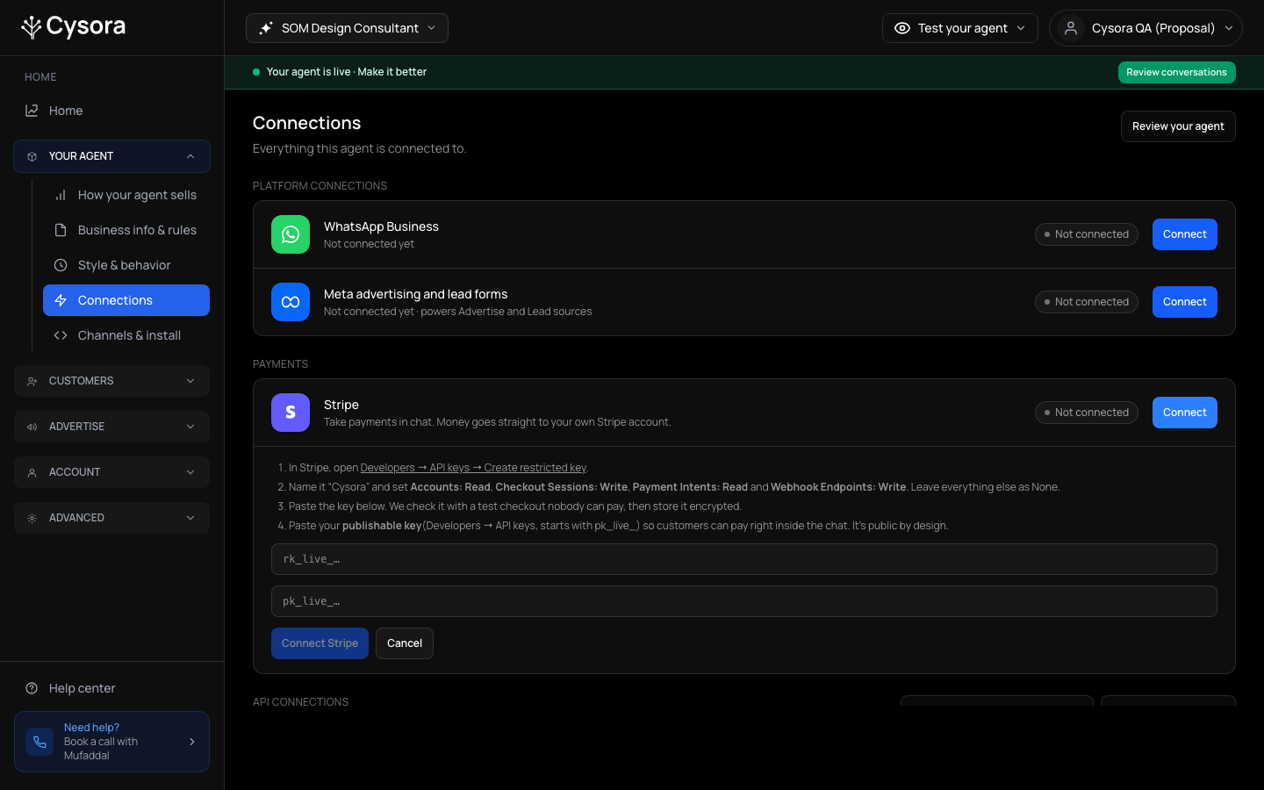
Task: Expand the CUSTOMERS section
Action: (111, 381)
